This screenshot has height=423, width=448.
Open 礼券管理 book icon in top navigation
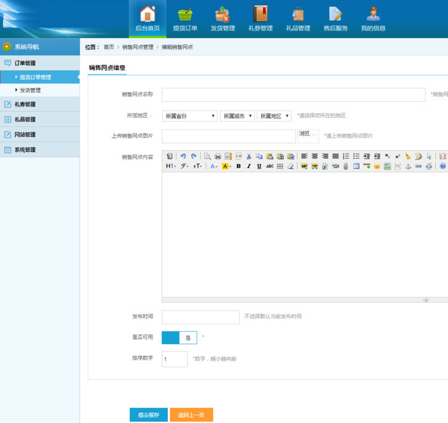coord(260,19)
